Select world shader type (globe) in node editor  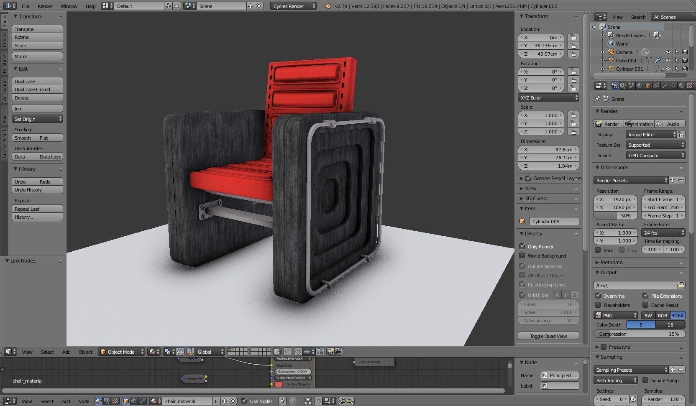pyautogui.click(x=134, y=401)
